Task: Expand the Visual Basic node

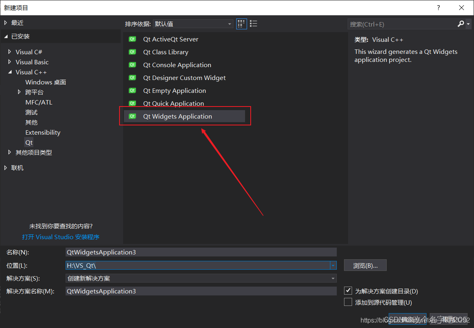Action: coord(10,62)
